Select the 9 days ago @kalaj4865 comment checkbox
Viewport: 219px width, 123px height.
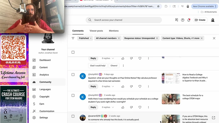73,74
